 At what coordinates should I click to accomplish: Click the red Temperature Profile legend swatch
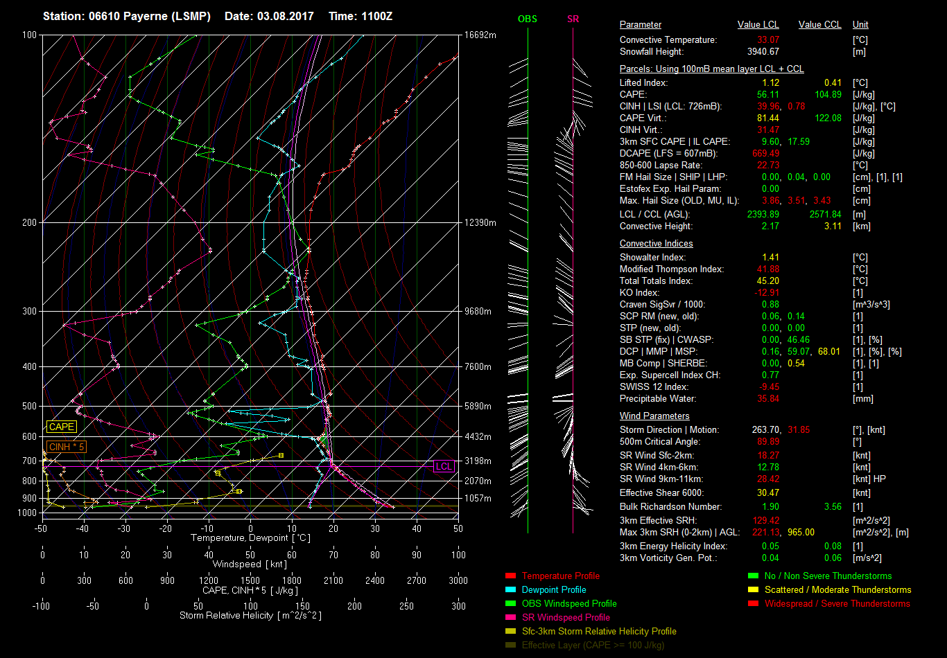coord(511,576)
